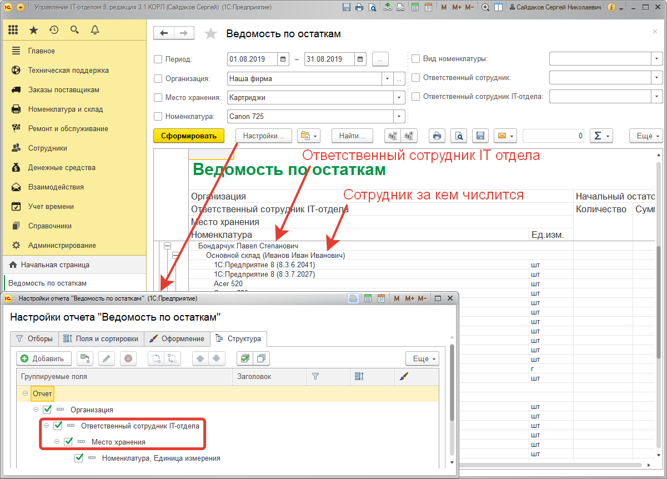This screenshot has height=479, width=667.
Task: Open print preview in the title bar
Action: point(372,7)
